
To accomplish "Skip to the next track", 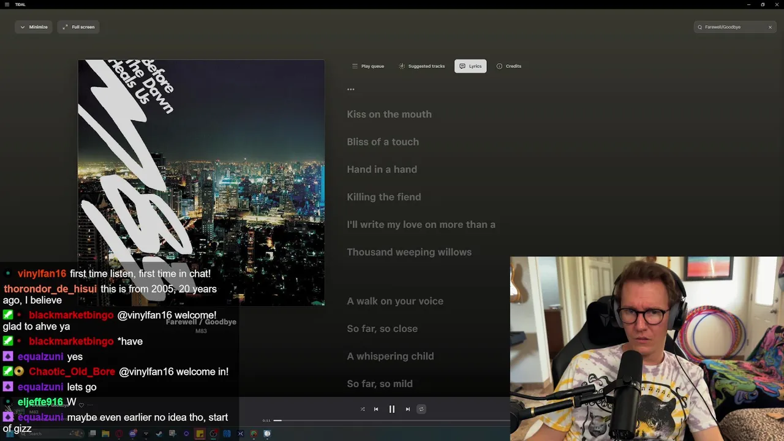I will tap(408, 409).
